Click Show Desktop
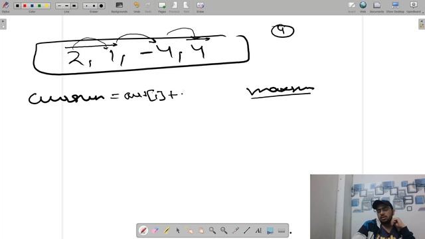This screenshot has height=239, width=425. click(395, 7)
